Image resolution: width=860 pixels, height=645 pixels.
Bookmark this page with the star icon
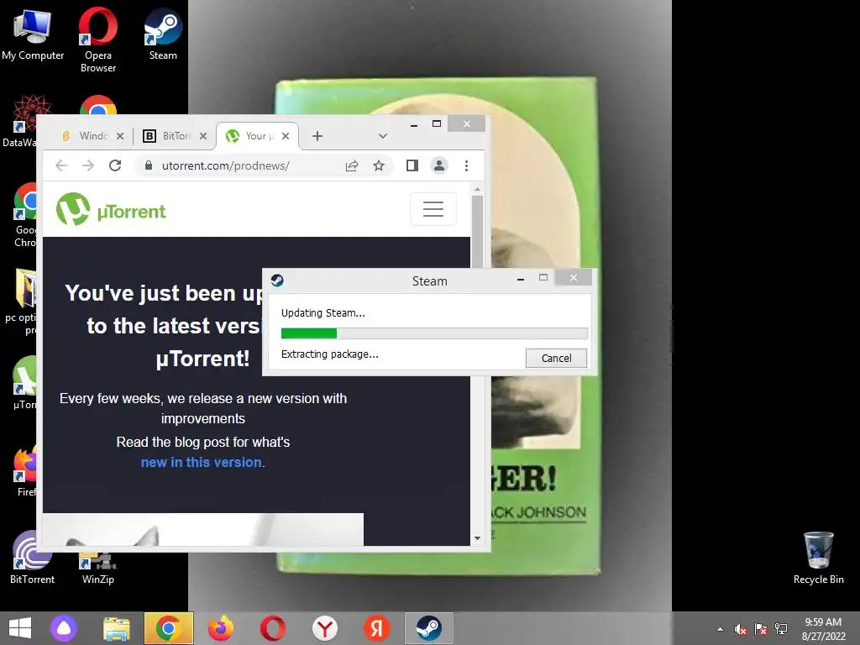click(x=379, y=165)
